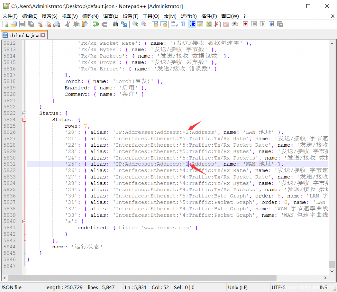Screen dimensions: 337x292
Task: Collapse the '&' block at line 5840
Action: click(24, 221)
